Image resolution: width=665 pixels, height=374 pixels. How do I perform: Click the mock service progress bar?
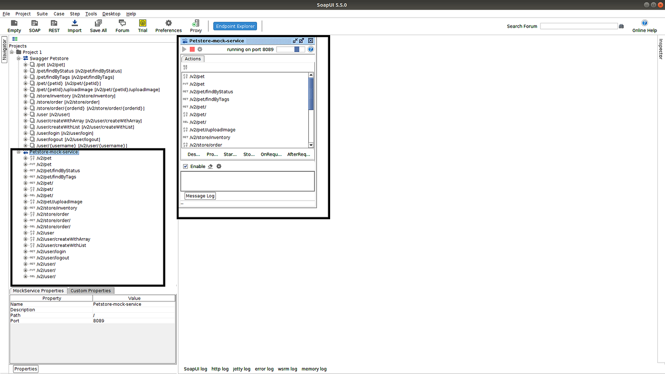pos(291,49)
